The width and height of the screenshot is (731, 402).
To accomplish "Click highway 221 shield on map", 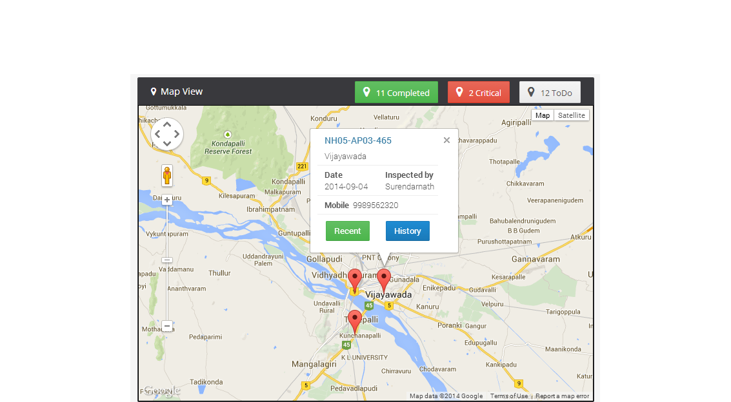I will click(x=302, y=166).
